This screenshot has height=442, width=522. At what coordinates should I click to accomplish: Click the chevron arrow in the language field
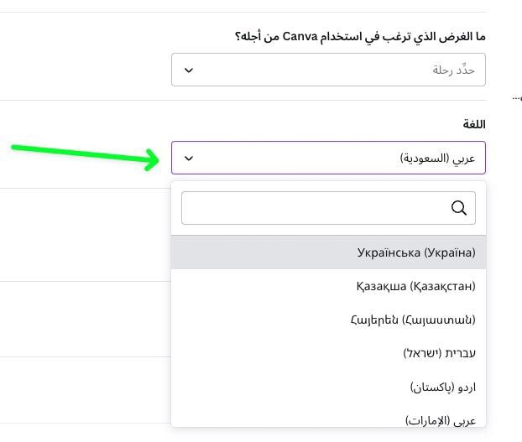point(189,158)
